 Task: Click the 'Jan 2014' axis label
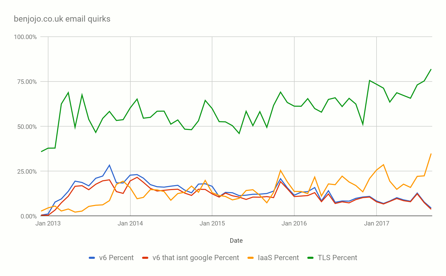(130, 223)
